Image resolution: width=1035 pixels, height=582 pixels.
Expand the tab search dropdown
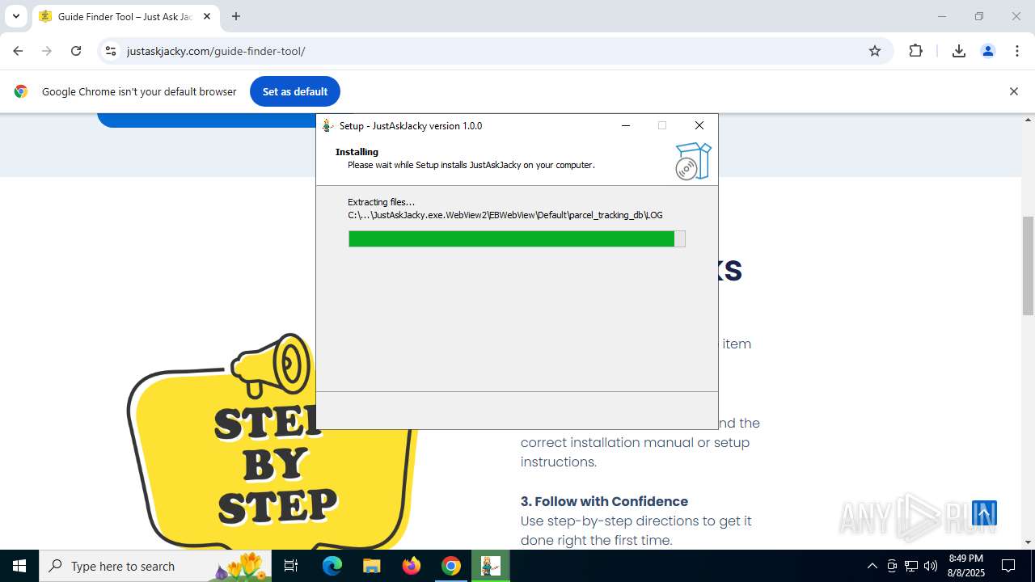point(15,16)
